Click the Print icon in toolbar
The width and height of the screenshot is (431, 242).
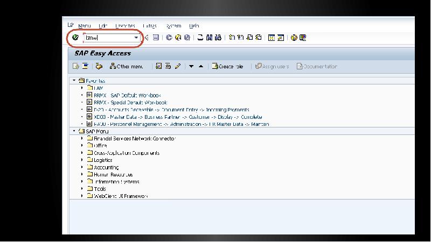(x=200, y=38)
